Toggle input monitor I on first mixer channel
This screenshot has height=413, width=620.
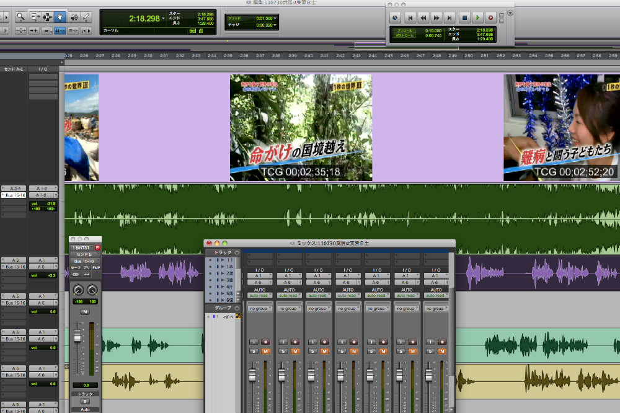[x=254, y=342]
